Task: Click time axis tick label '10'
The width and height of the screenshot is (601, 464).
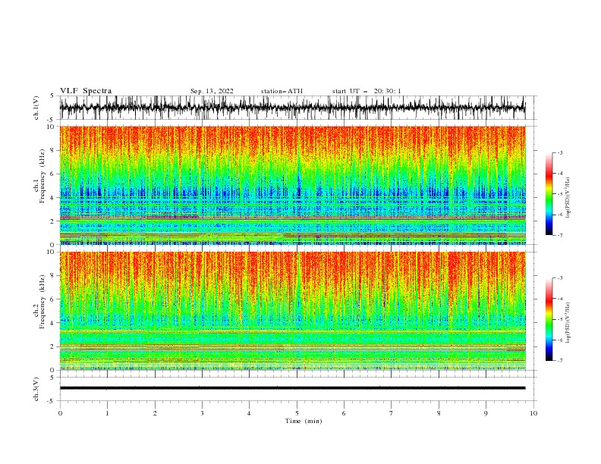Action: point(533,413)
